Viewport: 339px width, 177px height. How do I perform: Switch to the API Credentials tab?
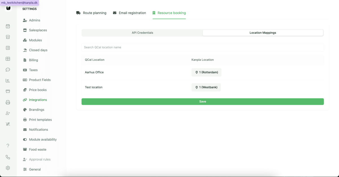tap(142, 33)
